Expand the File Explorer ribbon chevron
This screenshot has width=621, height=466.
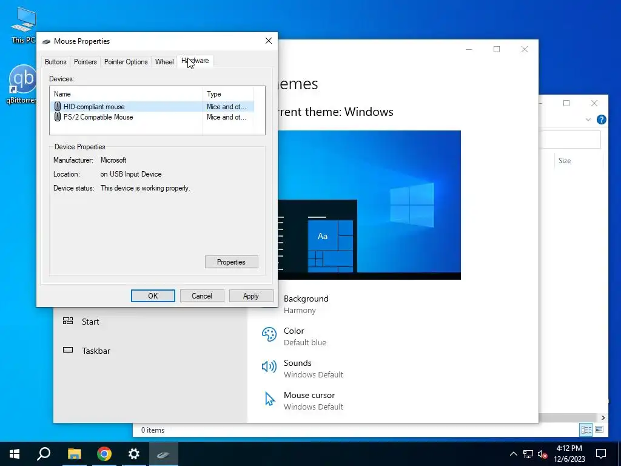click(x=588, y=120)
